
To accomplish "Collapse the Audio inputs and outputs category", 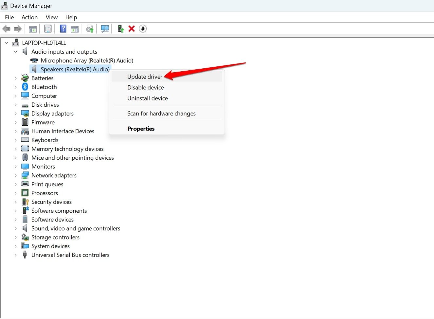I will pos(15,51).
